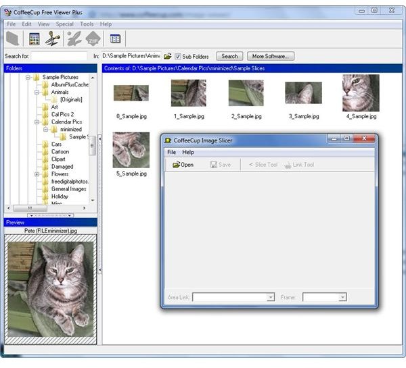Select the [Originals] folder
Image resolution: width=406 pixels, height=368 pixels.
tap(71, 99)
